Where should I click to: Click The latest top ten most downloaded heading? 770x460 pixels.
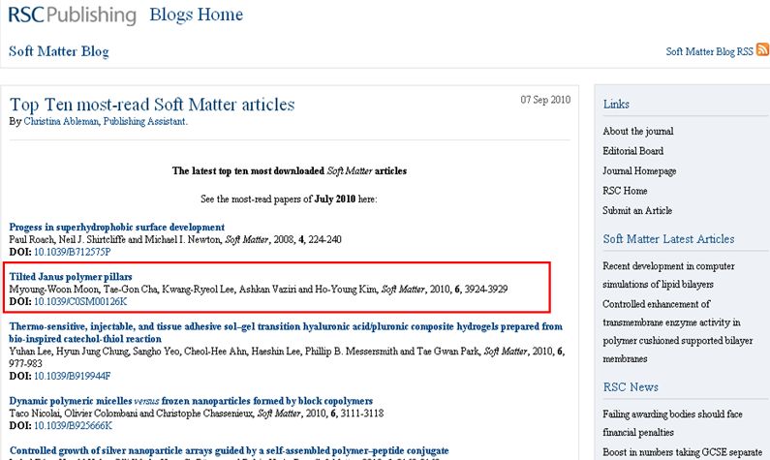(290, 170)
